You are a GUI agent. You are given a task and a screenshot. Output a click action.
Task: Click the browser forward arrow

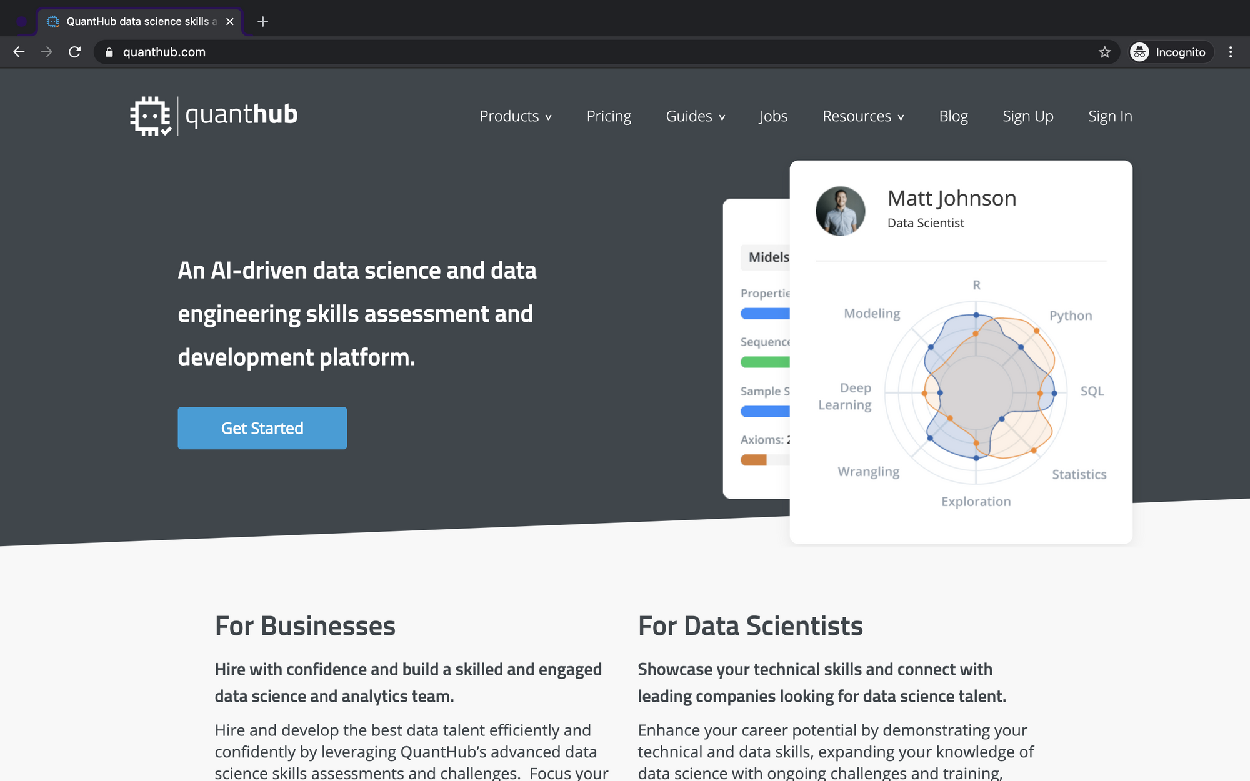point(47,52)
